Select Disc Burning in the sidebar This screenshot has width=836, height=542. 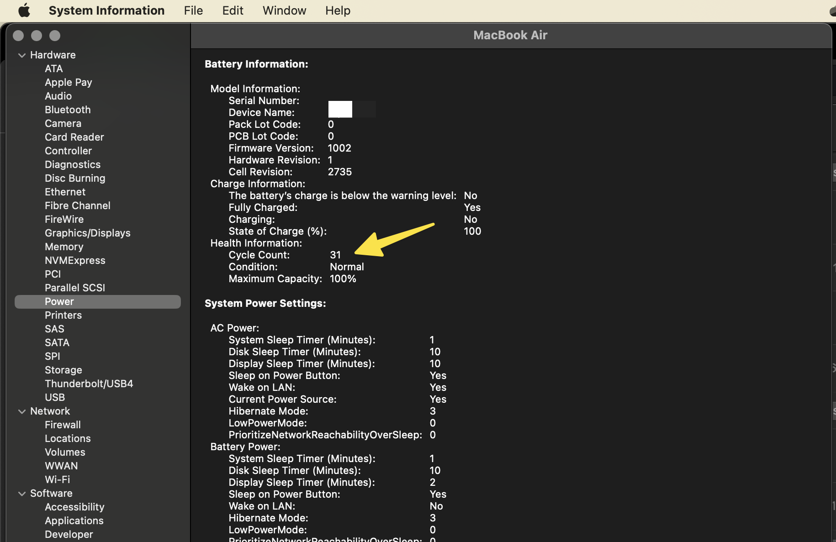point(75,178)
